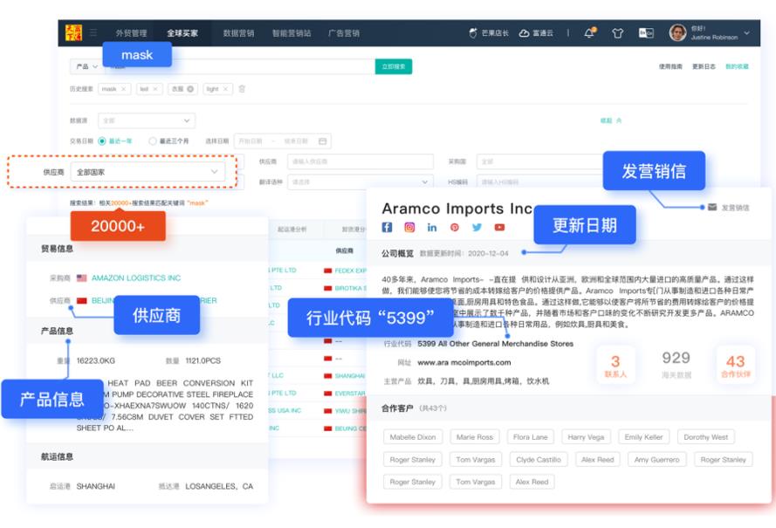
Task: Open the 数据营销 nav tab
Action: [x=238, y=33]
